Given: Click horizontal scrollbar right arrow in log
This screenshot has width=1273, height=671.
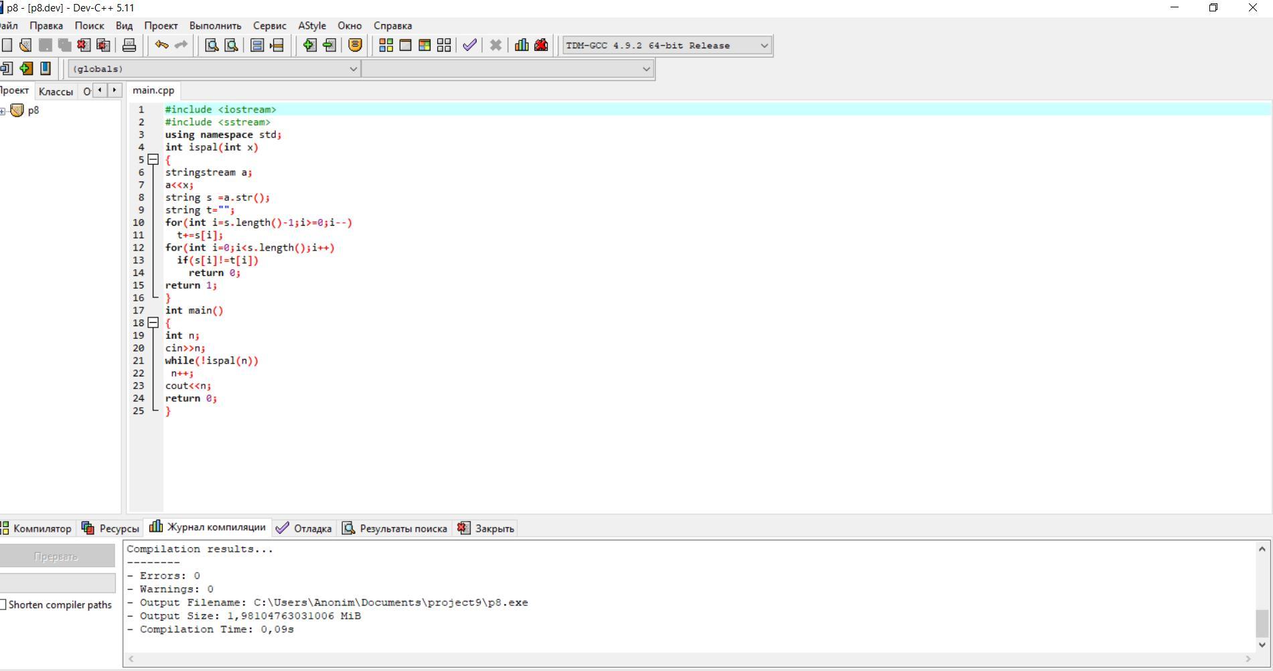Looking at the screenshot, I should pyautogui.click(x=1248, y=659).
